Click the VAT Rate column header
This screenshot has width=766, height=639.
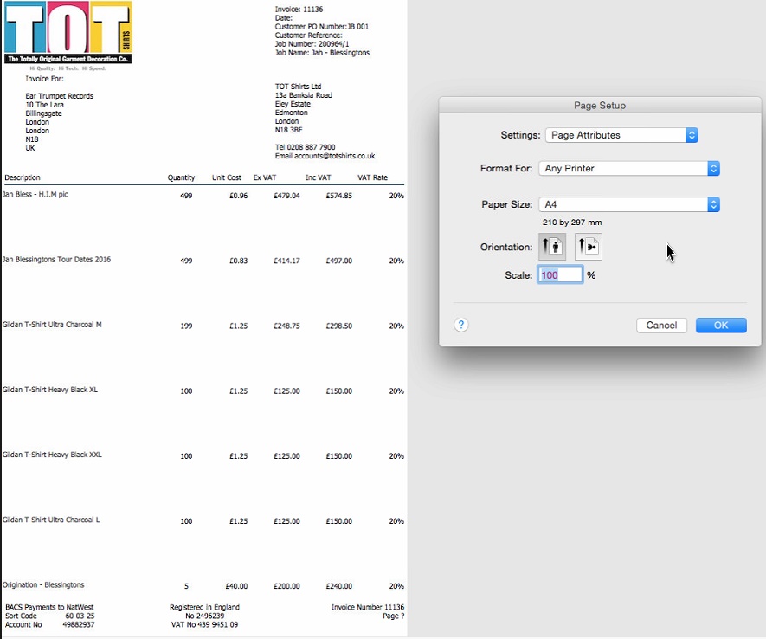(372, 178)
